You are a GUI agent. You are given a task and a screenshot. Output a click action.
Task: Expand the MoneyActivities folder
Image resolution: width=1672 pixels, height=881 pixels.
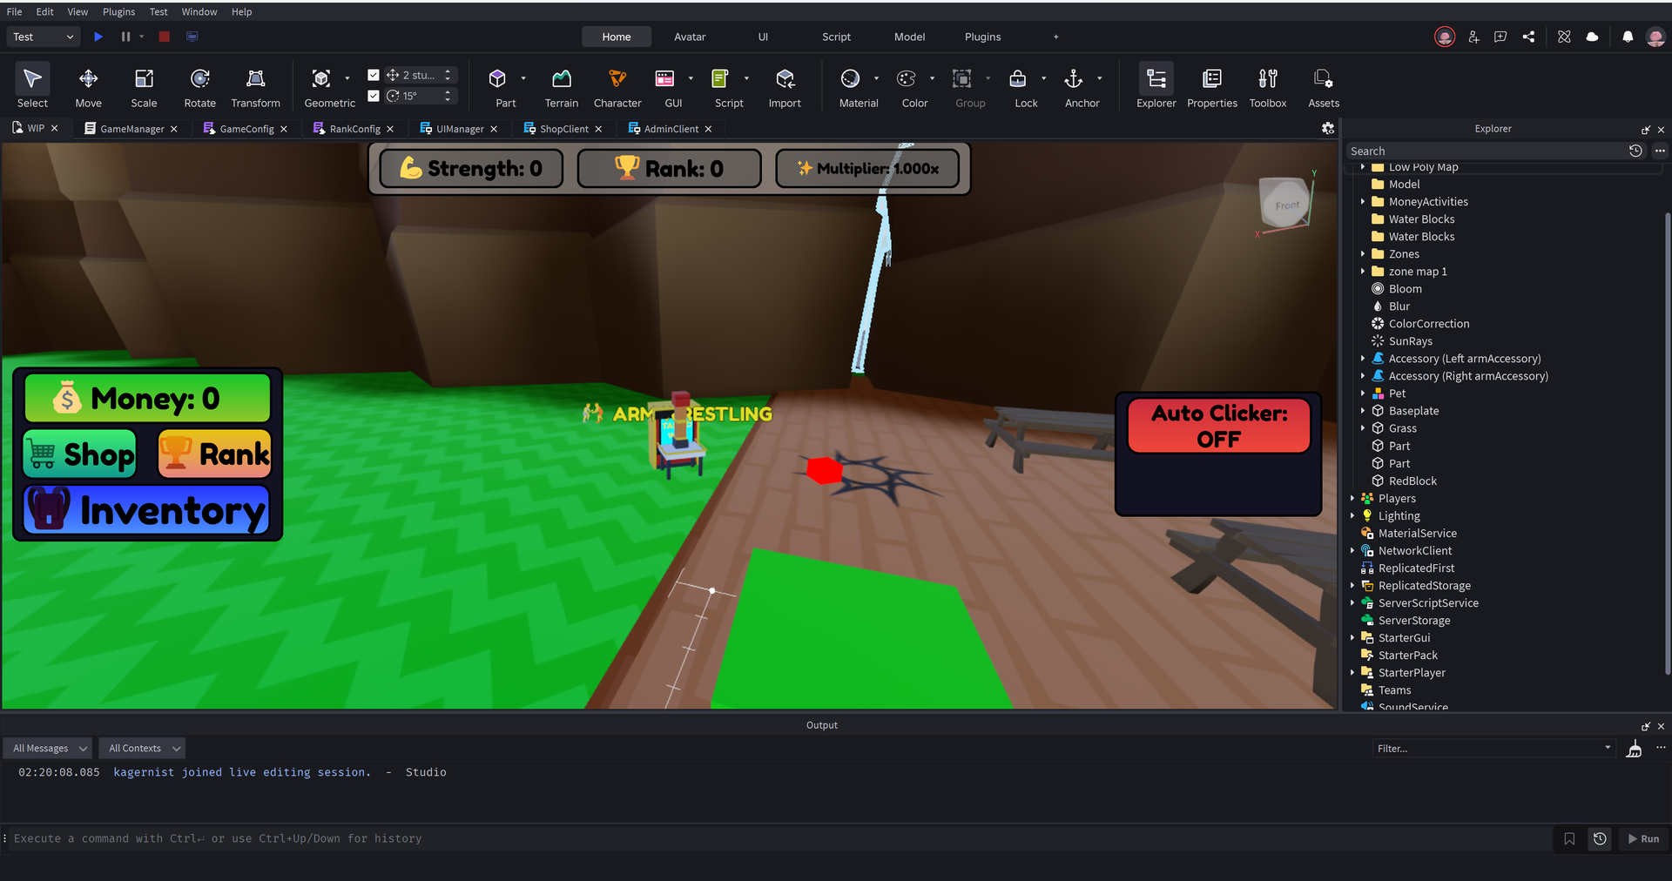[x=1363, y=202]
